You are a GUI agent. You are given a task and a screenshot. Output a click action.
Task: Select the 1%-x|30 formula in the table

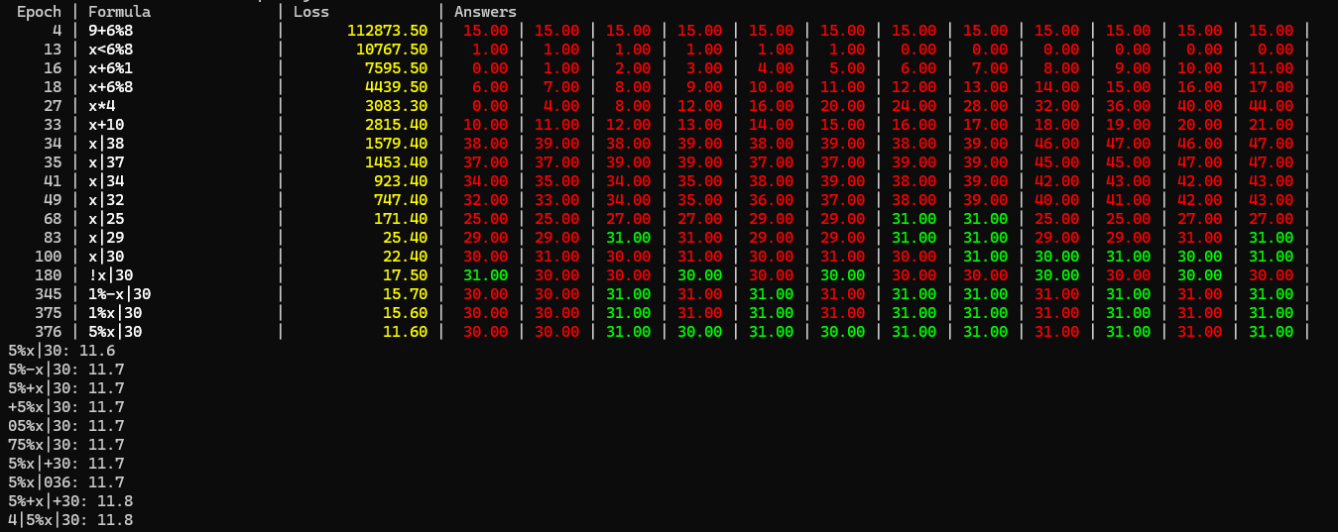119,294
